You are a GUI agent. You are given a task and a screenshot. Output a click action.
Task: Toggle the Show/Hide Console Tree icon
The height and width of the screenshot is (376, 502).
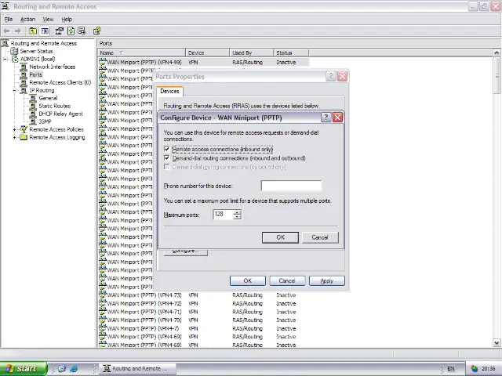(x=45, y=31)
